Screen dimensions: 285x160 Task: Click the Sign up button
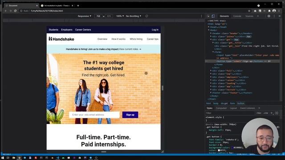pos(130,115)
